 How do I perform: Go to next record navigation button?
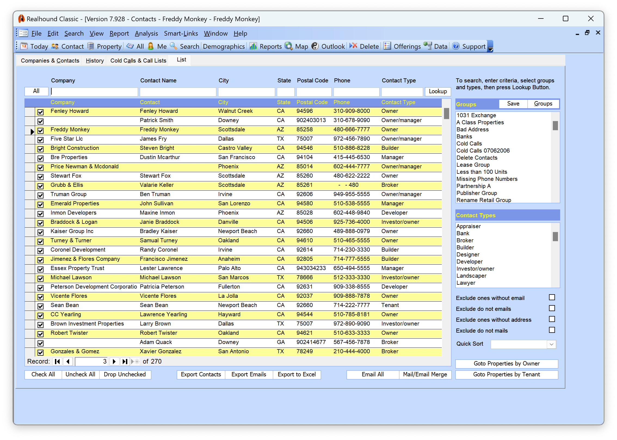[114, 361]
